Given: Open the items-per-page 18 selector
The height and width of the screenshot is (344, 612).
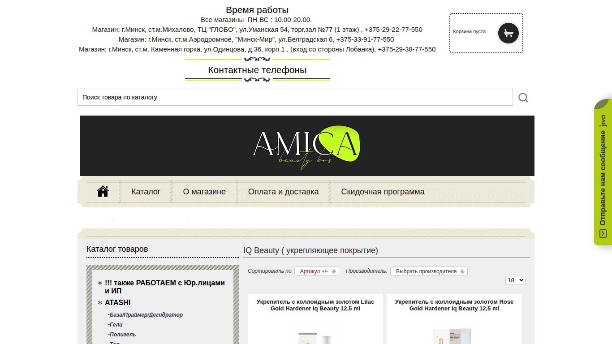Looking at the screenshot, I should 515,280.
